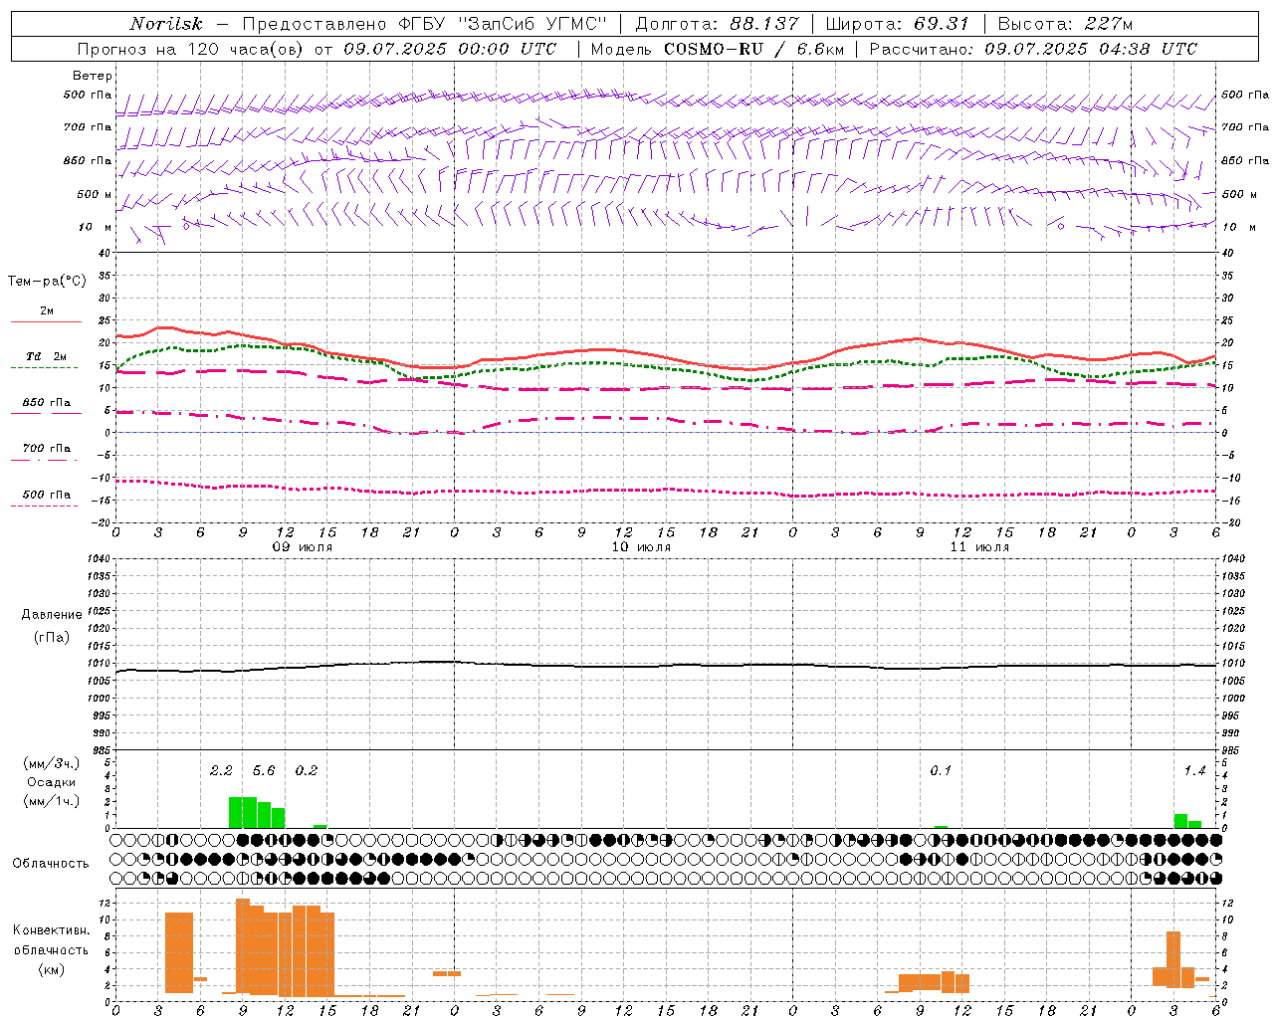Select the computed time 09.07.2025 04:38 UTC

1091,49
